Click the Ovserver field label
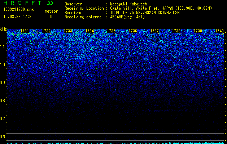The image size is (227, 144). point(73,4)
